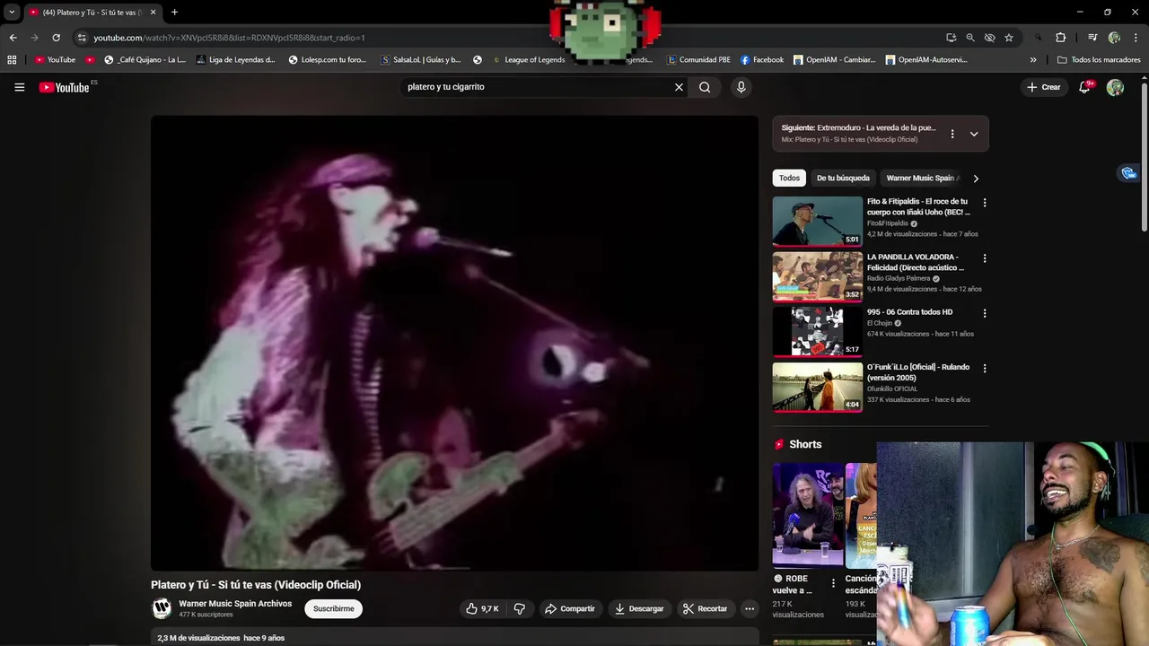Bookmark this page with star icon
1149x646 pixels.
[1009, 38]
